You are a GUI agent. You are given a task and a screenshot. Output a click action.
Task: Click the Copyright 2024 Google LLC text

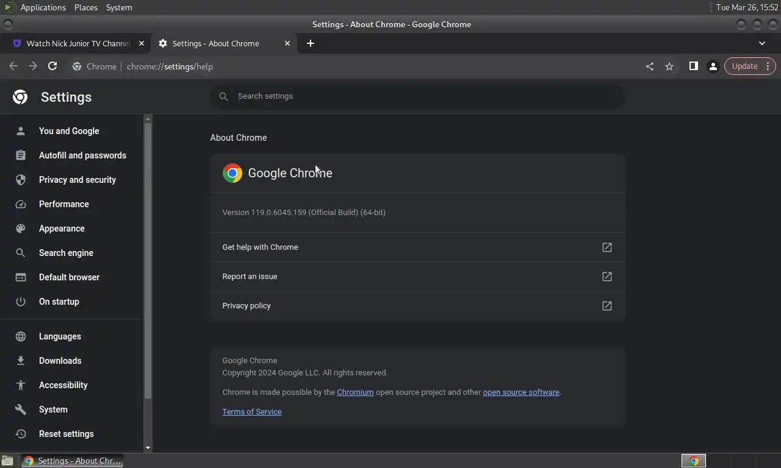(x=305, y=373)
